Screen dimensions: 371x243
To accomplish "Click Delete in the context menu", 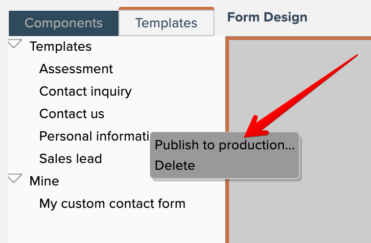I will (x=175, y=165).
